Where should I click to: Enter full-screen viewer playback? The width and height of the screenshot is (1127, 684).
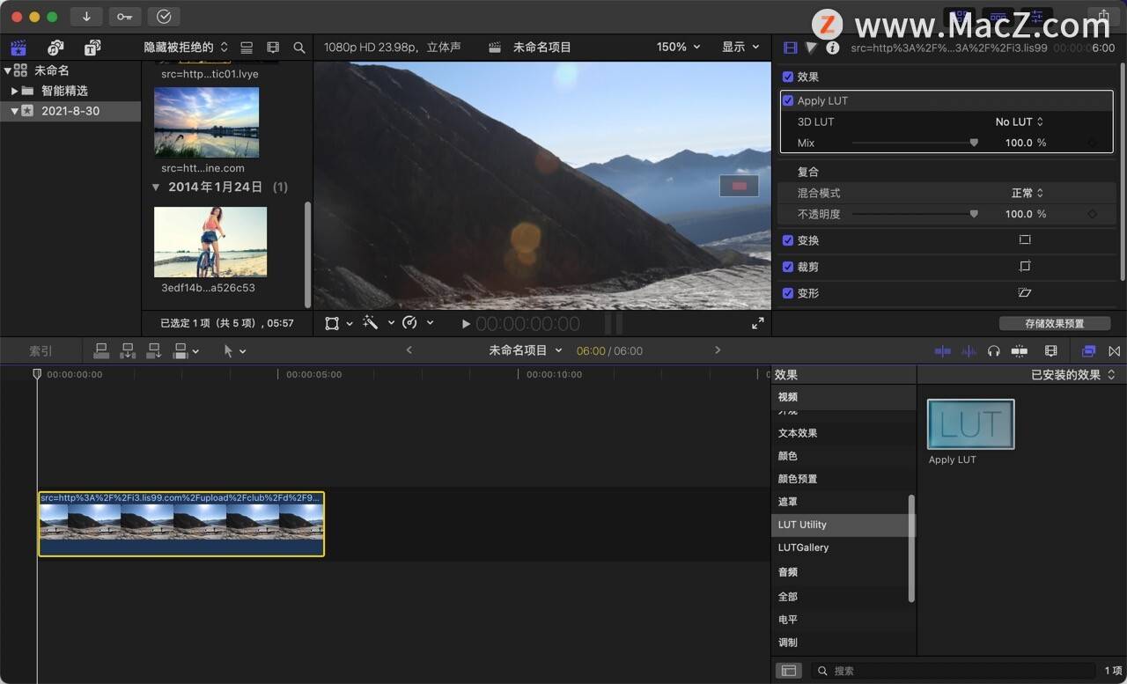pyautogui.click(x=757, y=323)
